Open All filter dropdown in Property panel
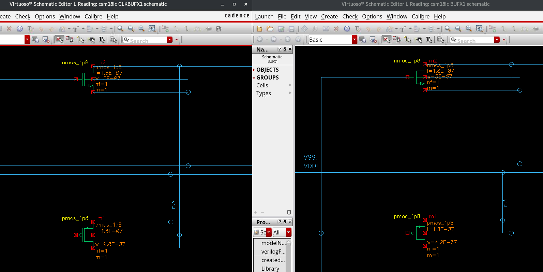This screenshot has width=543, height=272. [x=289, y=232]
